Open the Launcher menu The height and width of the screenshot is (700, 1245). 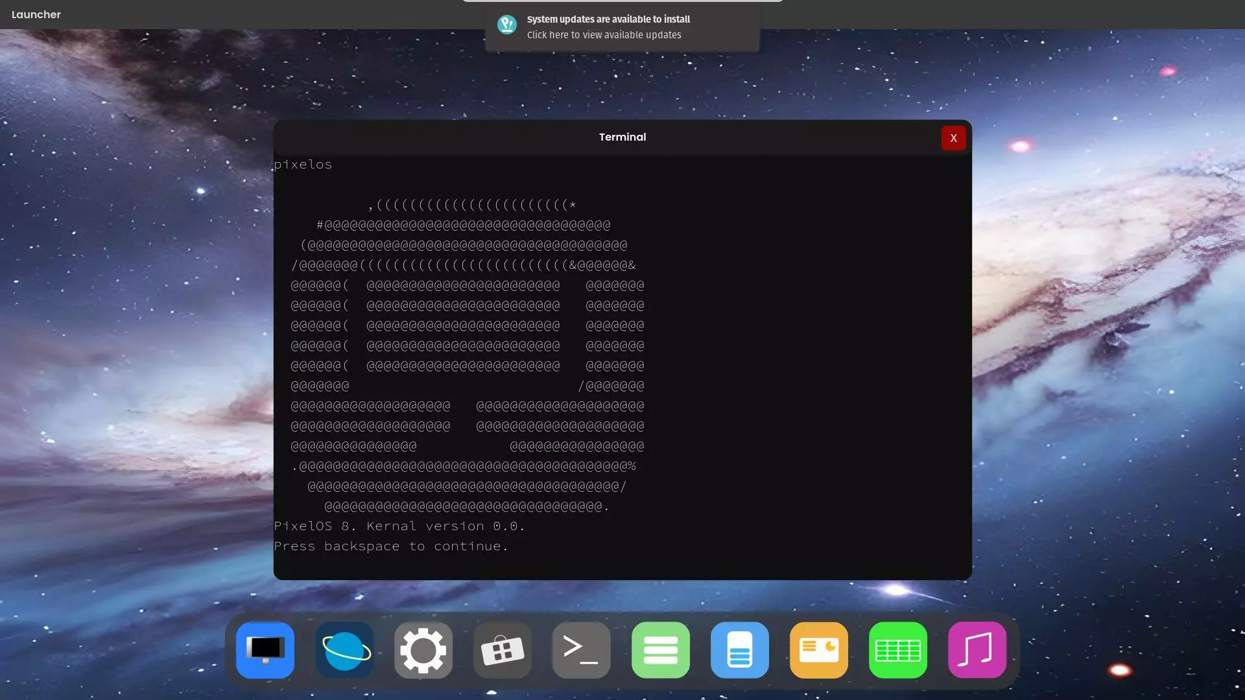[36, 14]
